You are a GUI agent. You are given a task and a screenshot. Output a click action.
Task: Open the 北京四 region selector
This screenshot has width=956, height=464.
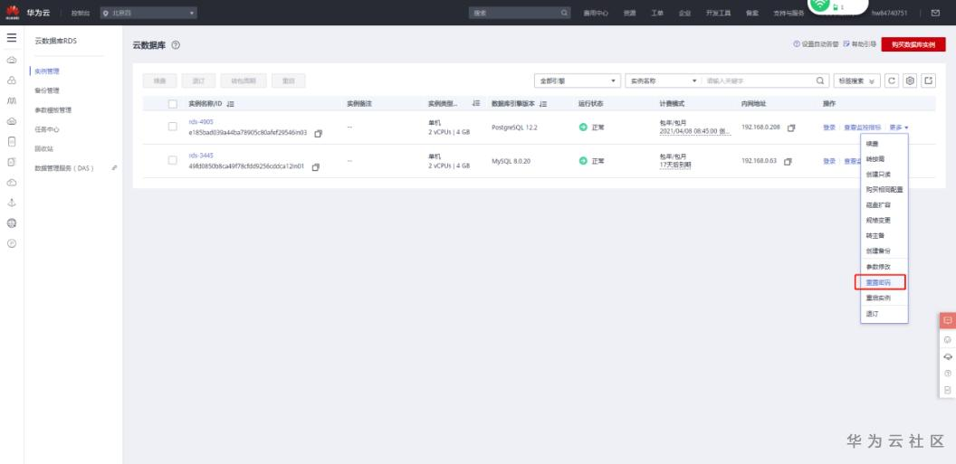point(148,13)
